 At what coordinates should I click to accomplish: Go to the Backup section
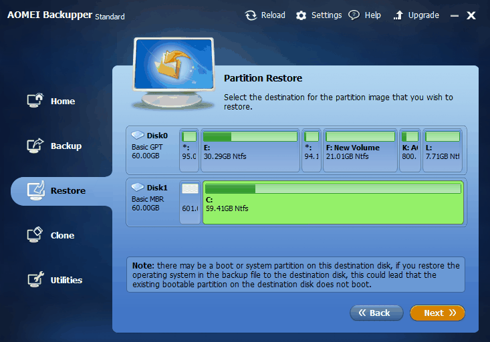coord(66,146)
